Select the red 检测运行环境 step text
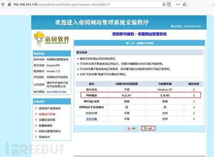Viewport: 214px width, 157px height. click(x=47, y=114)
